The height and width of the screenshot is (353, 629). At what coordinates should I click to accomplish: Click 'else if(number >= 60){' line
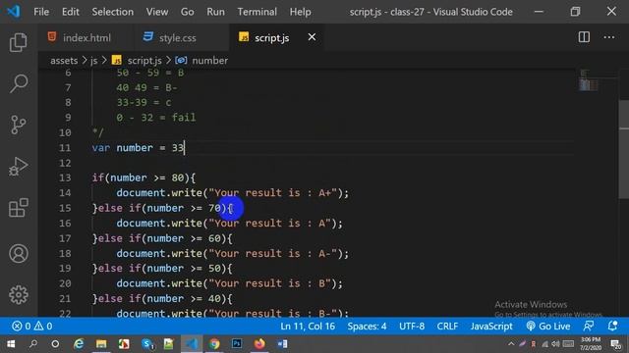tap(162, 238)
